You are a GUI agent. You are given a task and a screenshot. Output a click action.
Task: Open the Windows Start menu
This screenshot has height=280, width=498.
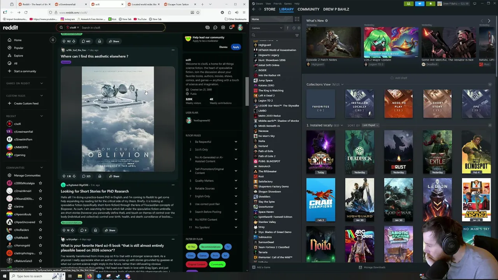[x=5, y=276]
